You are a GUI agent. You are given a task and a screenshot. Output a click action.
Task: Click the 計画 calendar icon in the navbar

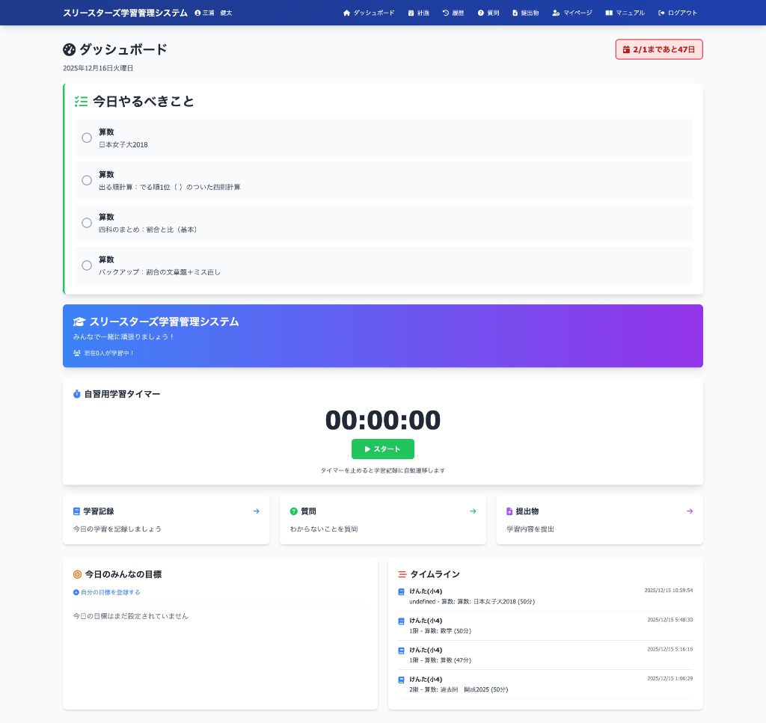pyautogui.click(x=410, y=13)
